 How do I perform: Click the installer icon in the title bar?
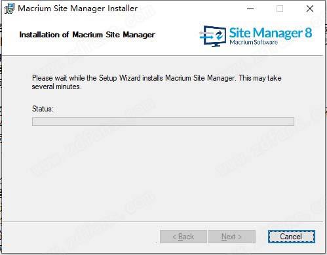(x=9, y=9)
